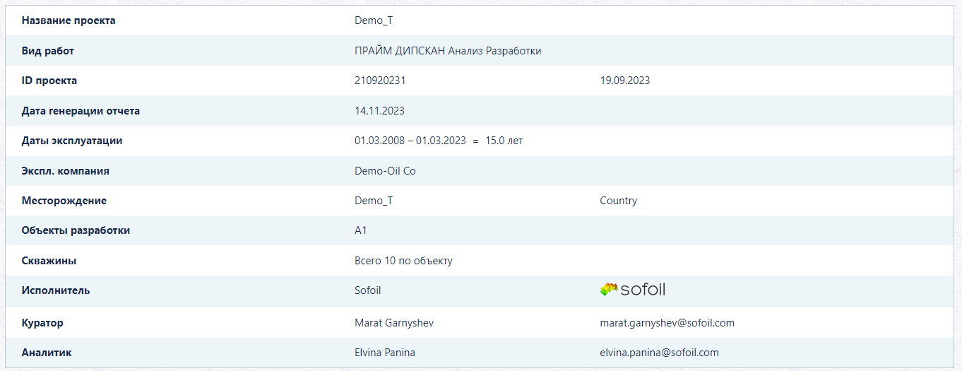Image resolution: width=962 pixels, height=371 pixels.
Task: Select the "Месторождение" label
Action: tap(64, 201)
